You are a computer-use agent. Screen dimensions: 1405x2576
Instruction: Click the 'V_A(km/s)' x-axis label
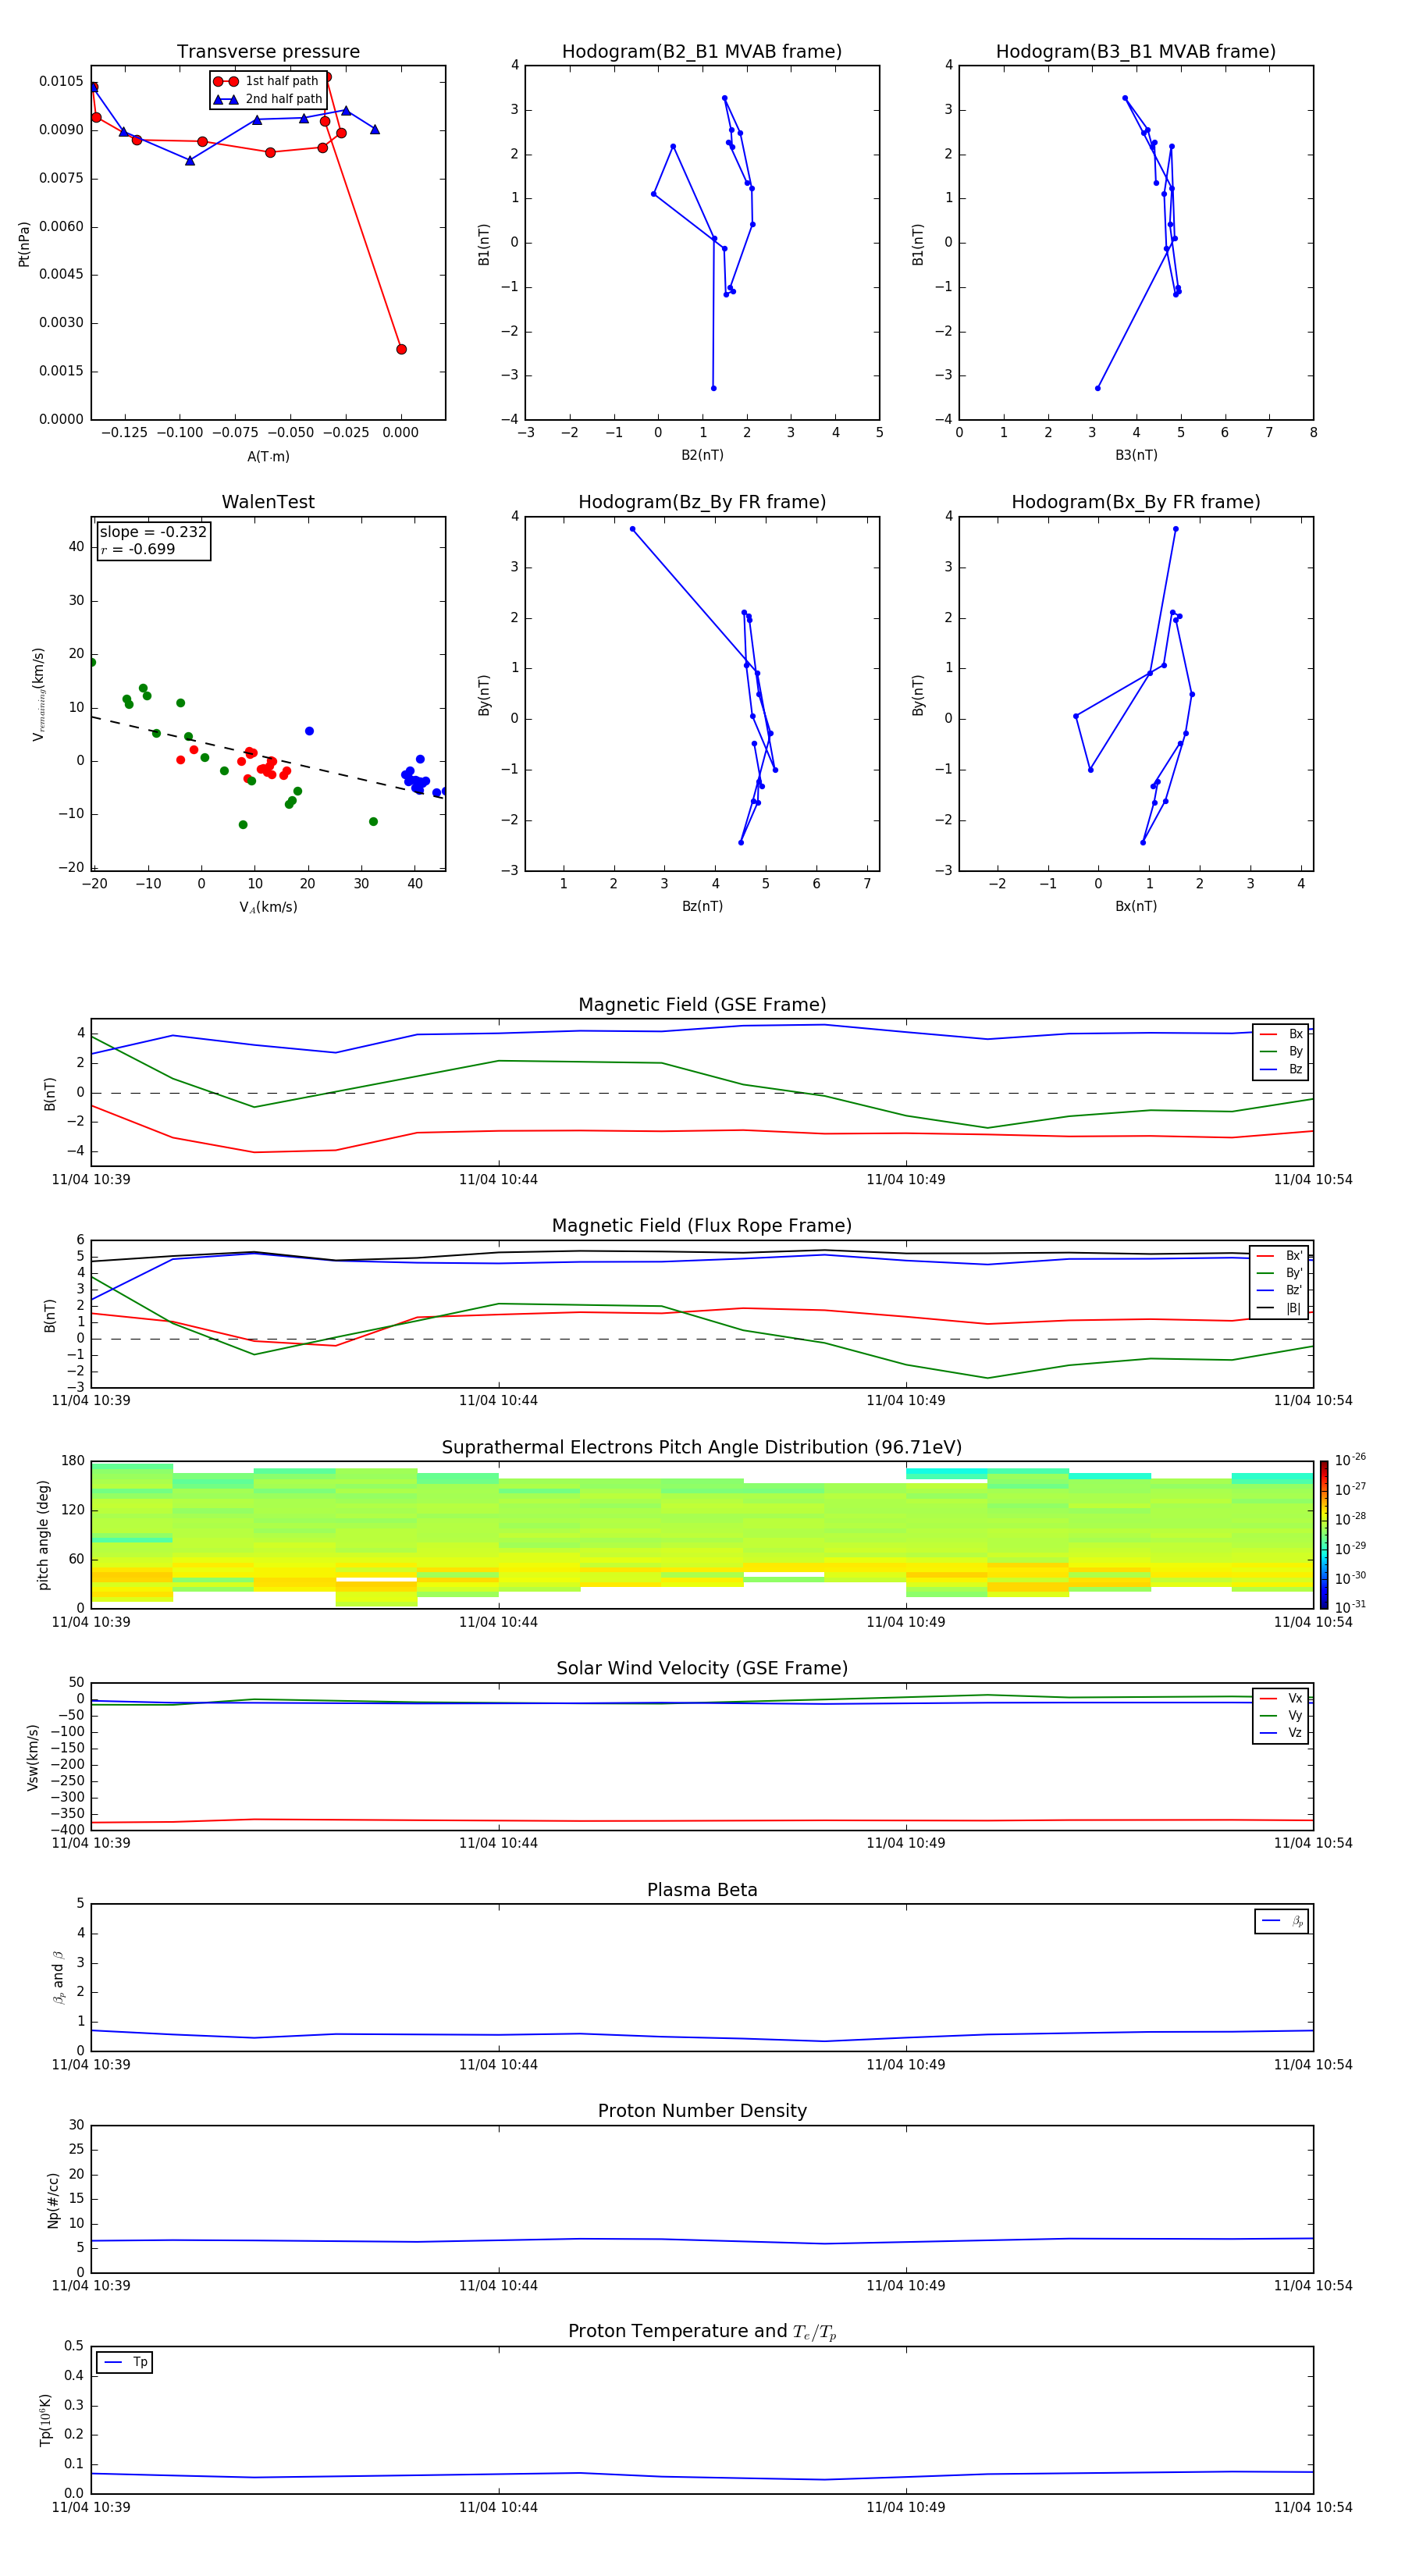(268, 907)
